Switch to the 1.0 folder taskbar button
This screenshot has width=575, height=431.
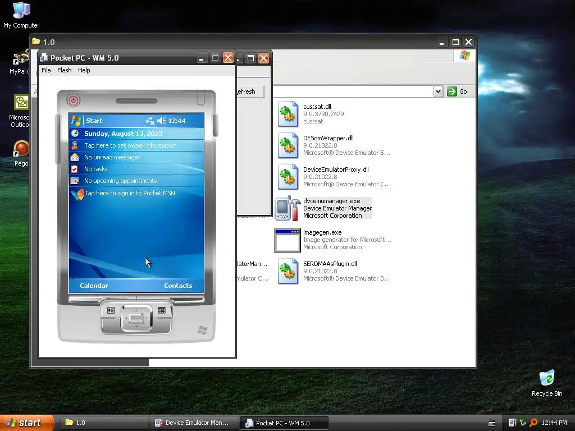(x=103, y=423)
